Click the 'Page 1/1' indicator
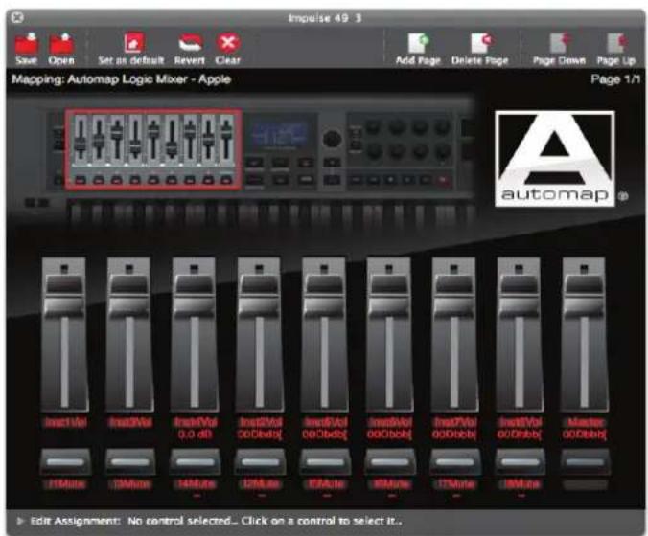The image size is (648, 536). coord(615,79)
